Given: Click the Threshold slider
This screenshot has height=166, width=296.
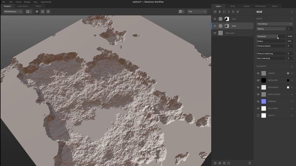Looking at the screenshot, I should click(271, 36).
